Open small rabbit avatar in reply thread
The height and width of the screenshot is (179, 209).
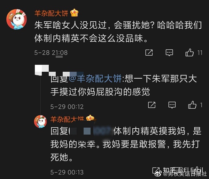pyautogui.click(x=40, y=121)
